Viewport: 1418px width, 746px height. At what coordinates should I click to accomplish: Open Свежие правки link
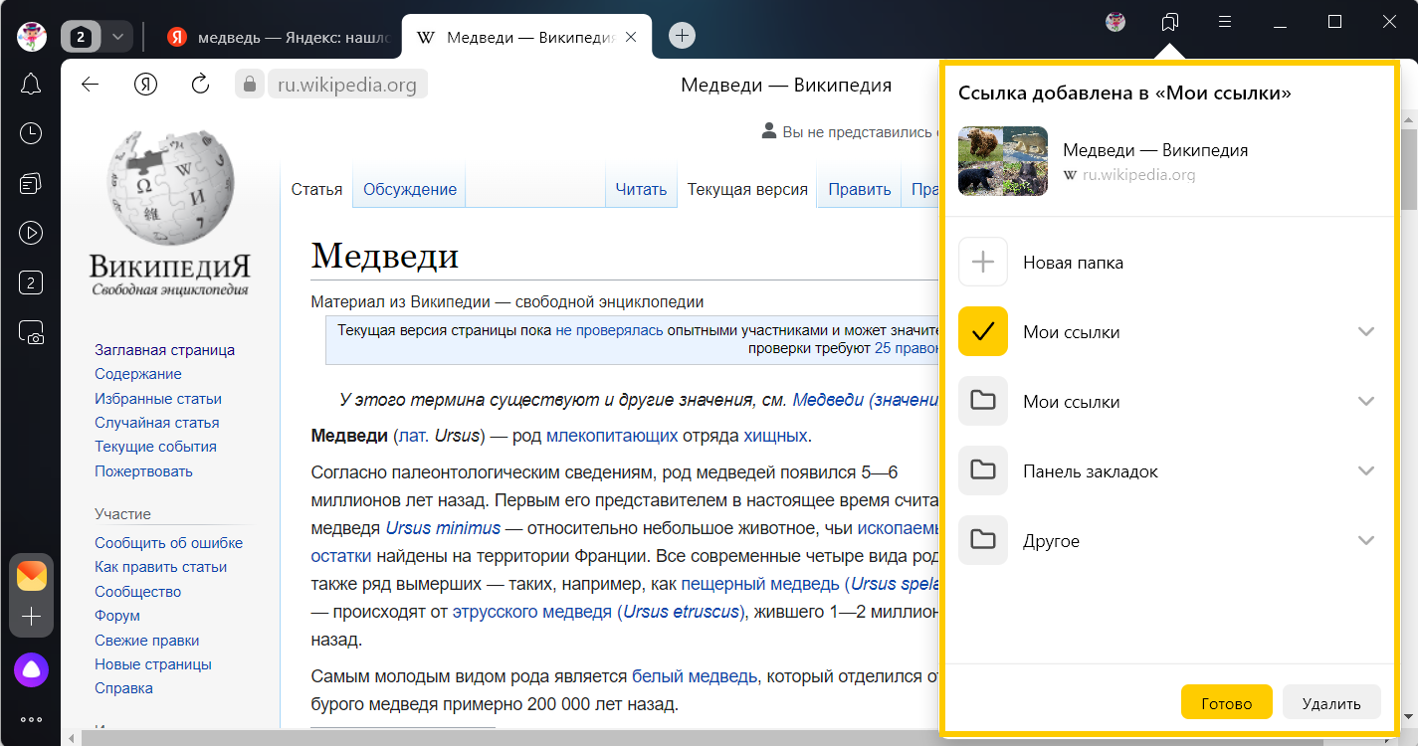[x=147, y=641]
